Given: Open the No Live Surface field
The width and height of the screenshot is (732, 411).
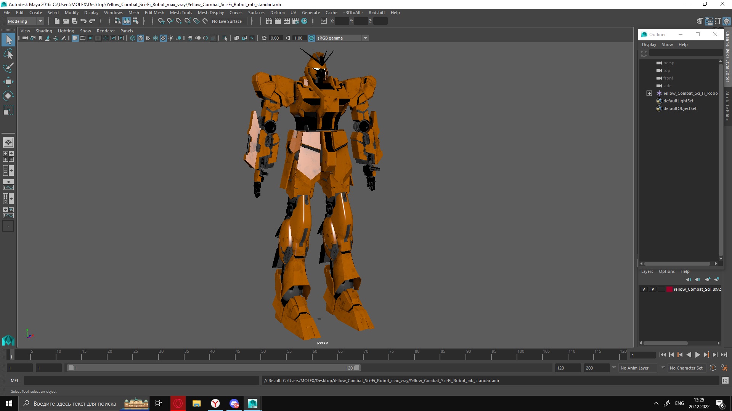Looking at the screenshot, I should [228, 21].
